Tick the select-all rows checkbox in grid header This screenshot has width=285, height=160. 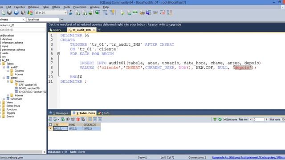coord(50,124)
